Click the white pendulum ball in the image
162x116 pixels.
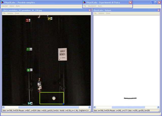tap(54, 98)
